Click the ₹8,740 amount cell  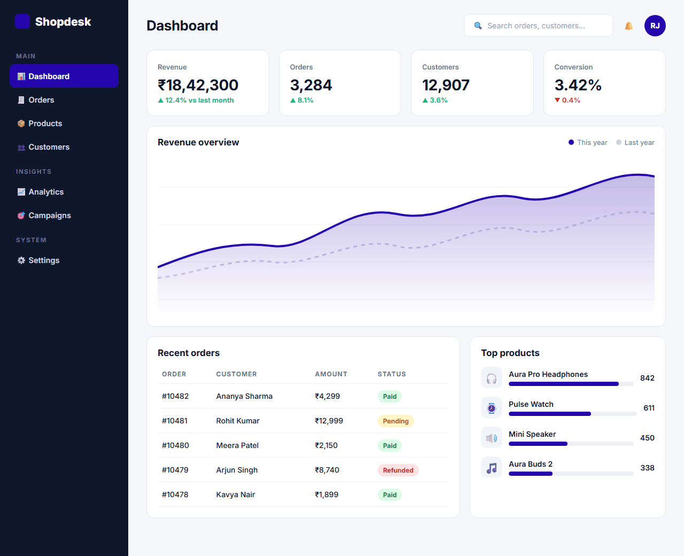point(327,470)
